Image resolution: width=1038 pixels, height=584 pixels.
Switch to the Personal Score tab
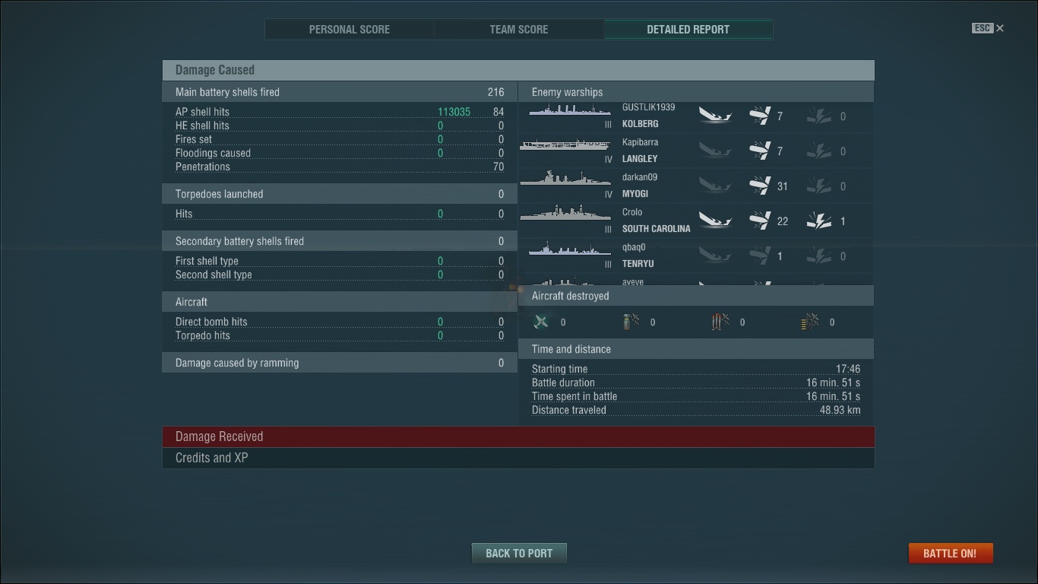click(x=350, y=30)
